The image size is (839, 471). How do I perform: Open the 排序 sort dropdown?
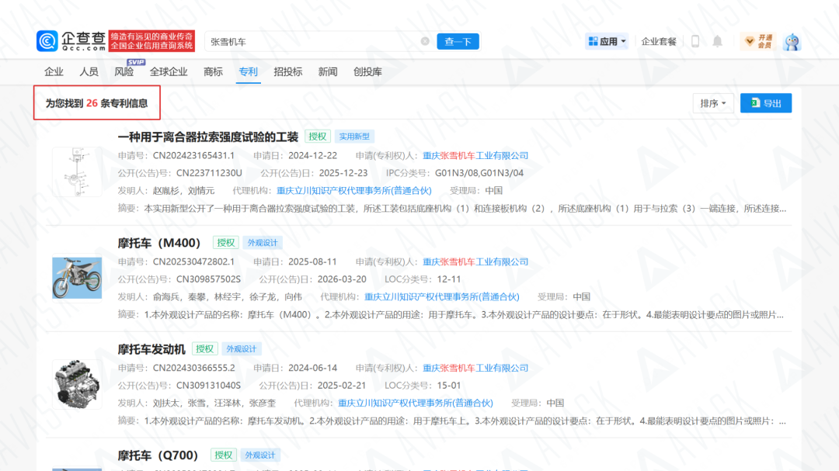click(713, 103)
